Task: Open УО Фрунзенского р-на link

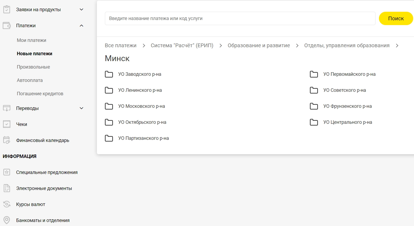Action: [x=348, y=106]
